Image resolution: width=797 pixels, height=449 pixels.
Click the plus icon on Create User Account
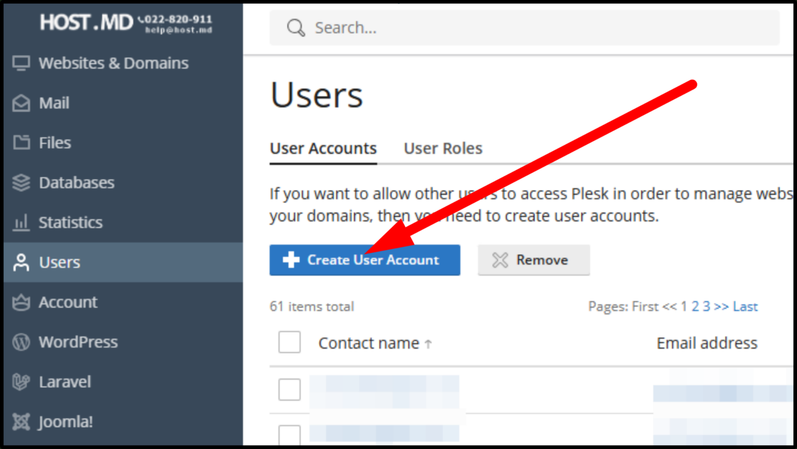pyautogui.click(x=291, y=260)
